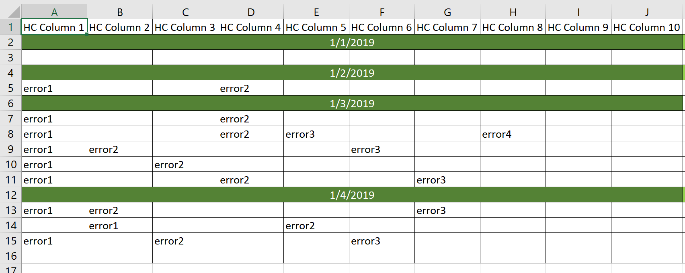The height and width of the screenshot is (273, 685).
Task: Click error2 in cell B9
Action: (x=120, y=149)
